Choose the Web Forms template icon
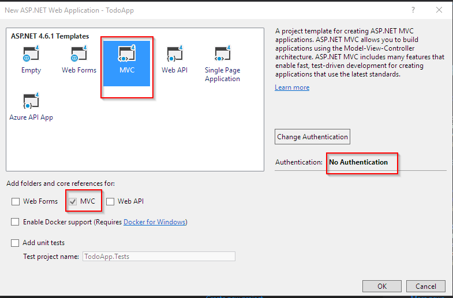Screen dimensions: 453x298 pyautogui.click(x=79, y=54)
